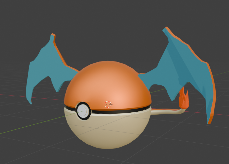
Task: Click the orange top hemisphere of the ball
Action: (x=108, y=85)
